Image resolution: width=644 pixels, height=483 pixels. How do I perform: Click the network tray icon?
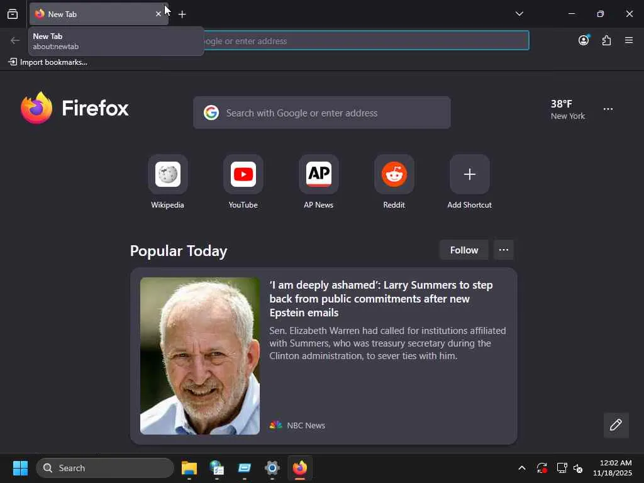562,468
